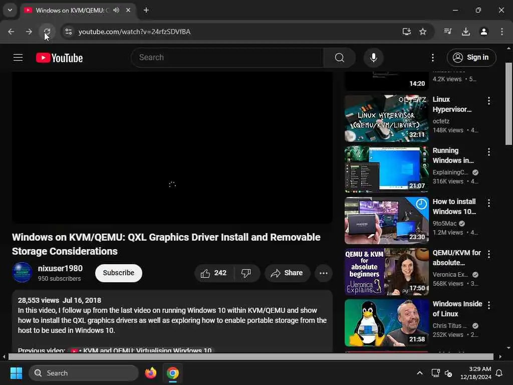Viewport: 513px width, 385px height.
Task: Open previous video link KVM and QEMU
Action: [x=142, y=350]
